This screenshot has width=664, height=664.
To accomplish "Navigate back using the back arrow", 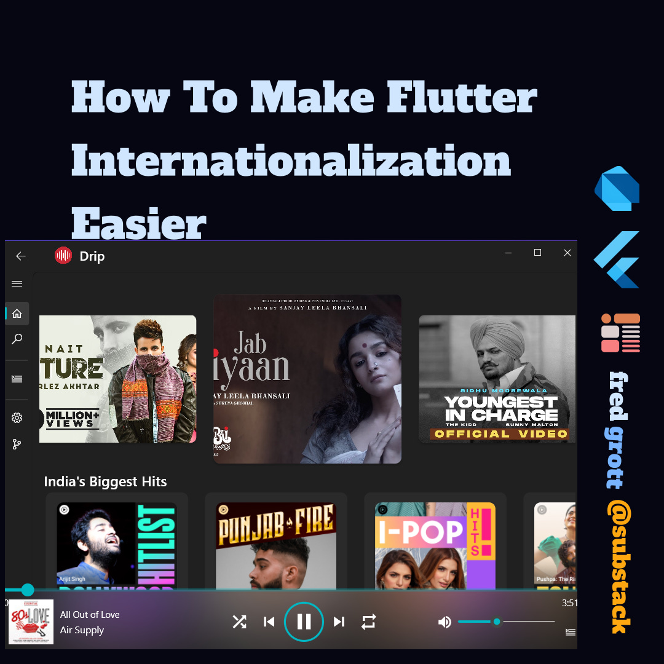I will pos(20,256).
